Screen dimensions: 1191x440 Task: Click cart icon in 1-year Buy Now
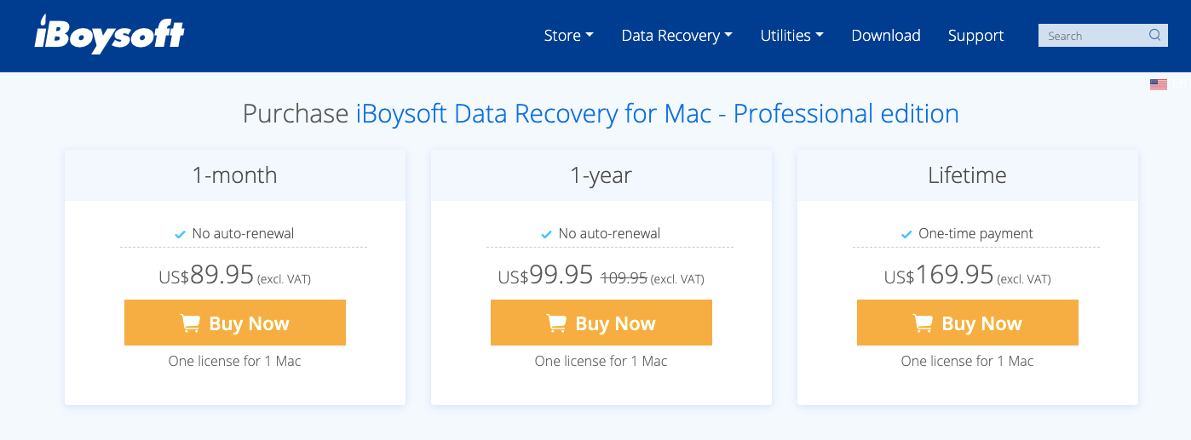[x=556, y=323]
